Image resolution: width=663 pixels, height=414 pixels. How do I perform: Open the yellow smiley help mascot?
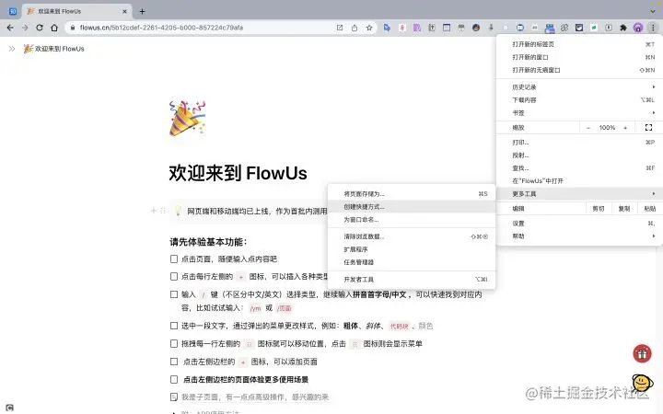643,383
